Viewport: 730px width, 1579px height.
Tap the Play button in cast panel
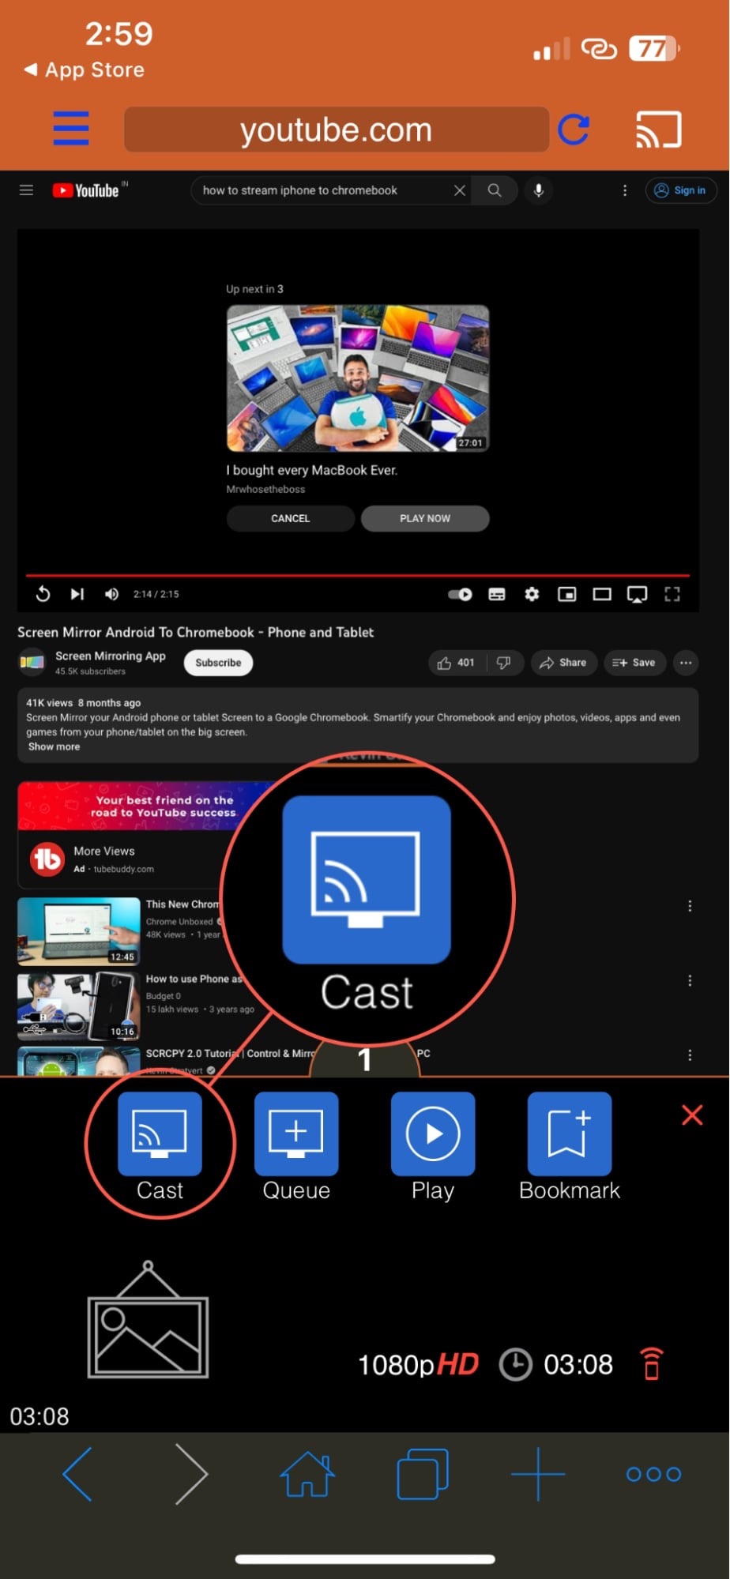pyautogui.click(x=433, y=1146)
